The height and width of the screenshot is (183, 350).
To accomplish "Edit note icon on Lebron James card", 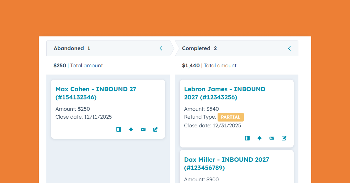I will [284, 138].
